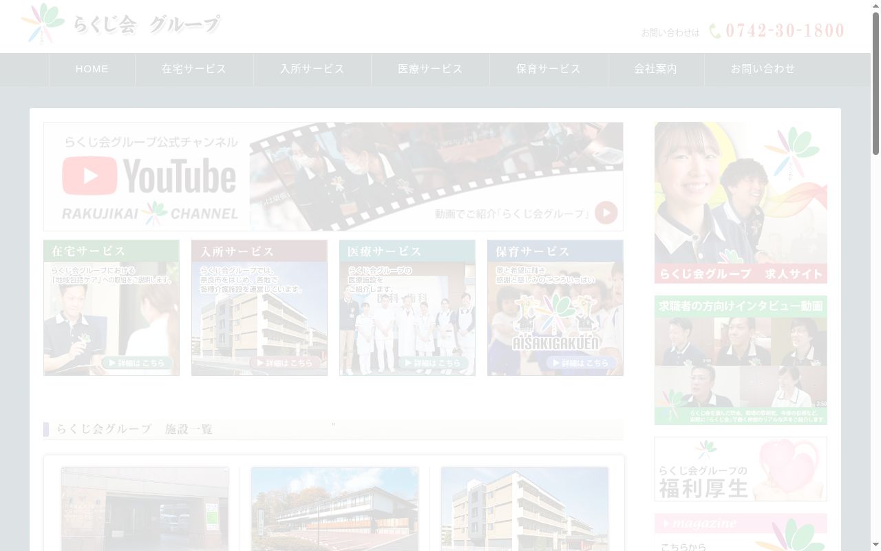
Task: Click らくじ会グループ 施設一覧 section heading
Action: pyautogui.click(x=134, y=429)
